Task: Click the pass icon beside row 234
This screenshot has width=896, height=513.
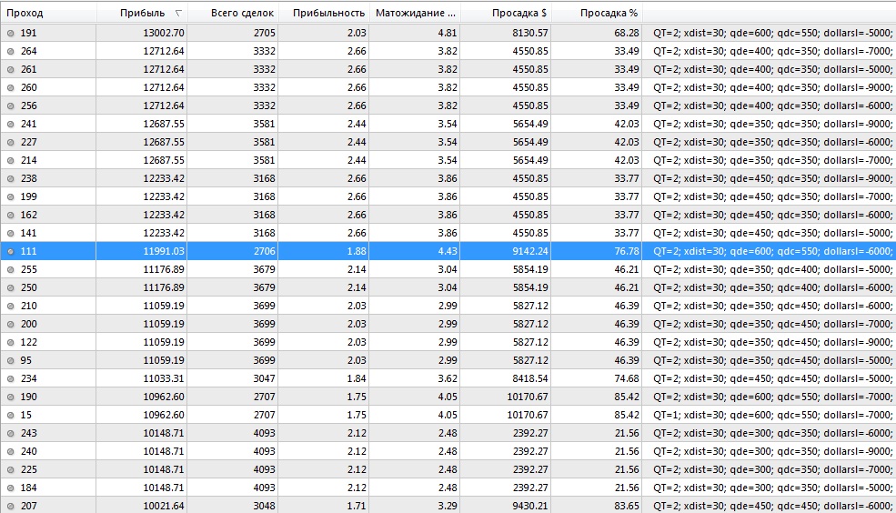Action: [10, 378]
